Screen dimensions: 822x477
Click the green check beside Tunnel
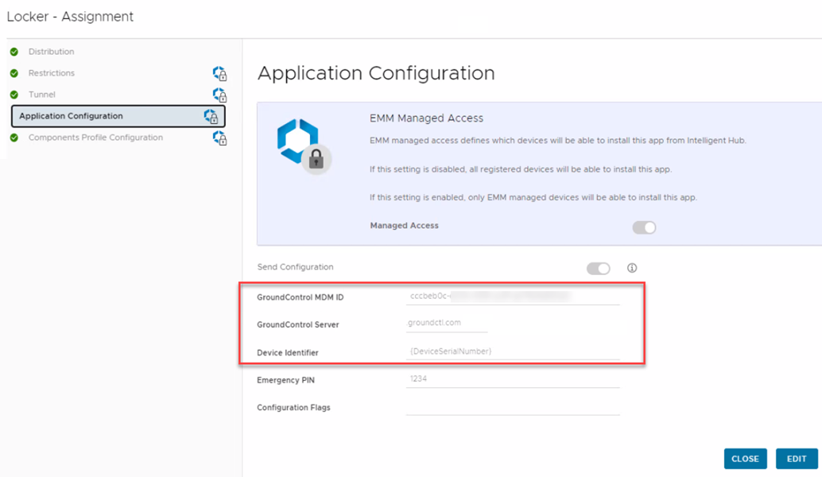coord(14,95)
